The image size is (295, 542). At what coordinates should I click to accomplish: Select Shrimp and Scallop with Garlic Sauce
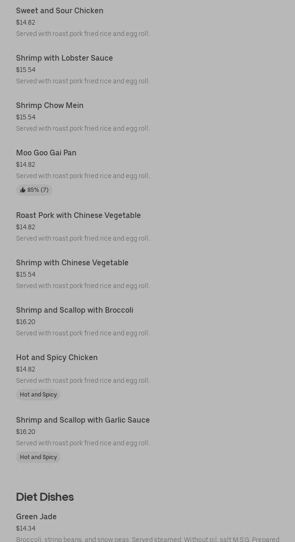(83, 420)
